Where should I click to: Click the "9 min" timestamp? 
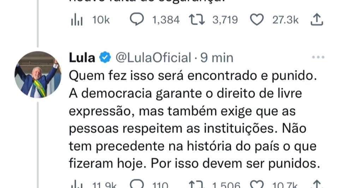217,58
